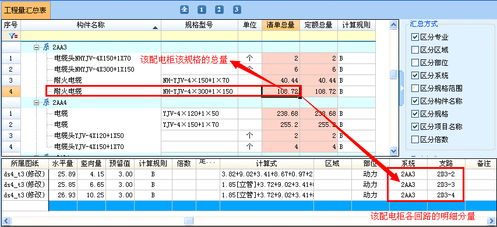The width and height of the screenshot is (497, 227).
Task: Click vertical scrollbar down arrow
Action: (x=393, y=151)
